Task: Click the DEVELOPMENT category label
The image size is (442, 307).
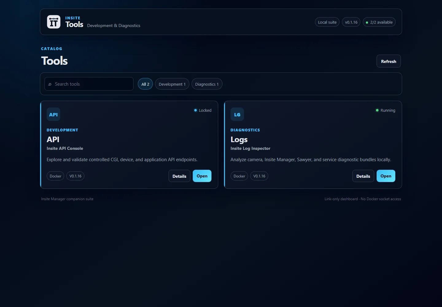Action: (62, 130)
